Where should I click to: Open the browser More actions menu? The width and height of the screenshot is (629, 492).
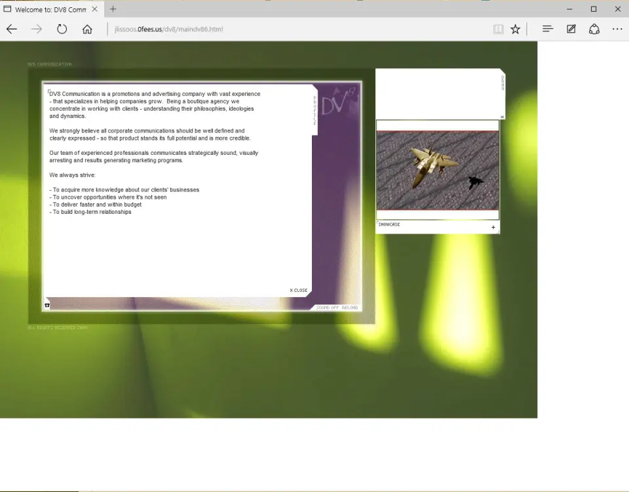(x=617, y=29)
